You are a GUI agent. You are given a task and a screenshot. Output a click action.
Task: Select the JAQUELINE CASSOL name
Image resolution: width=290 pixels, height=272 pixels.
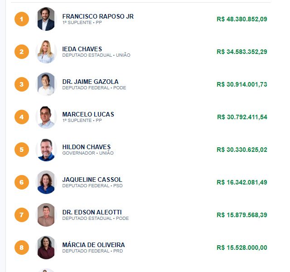(x=92, y=180)
